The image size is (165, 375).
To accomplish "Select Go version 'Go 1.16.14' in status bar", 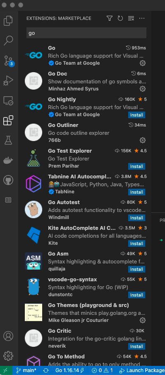I will point(69,370).
